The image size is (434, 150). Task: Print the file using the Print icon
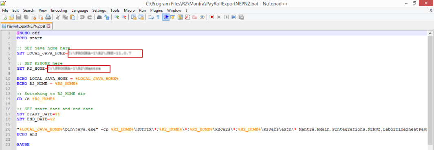[48, 17]
